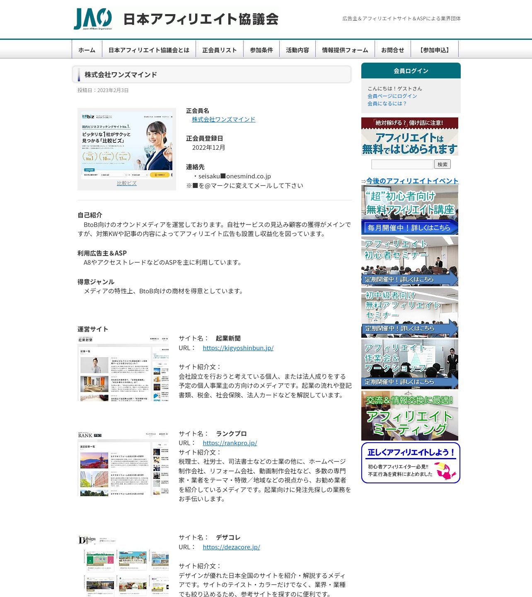Click the 検索 button
The height and width of the screenshot is (597, 532).
point(443,164)
